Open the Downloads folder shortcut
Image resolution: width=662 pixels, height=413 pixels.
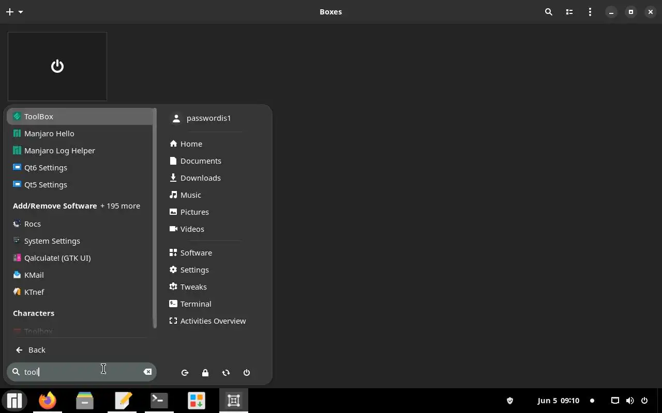(195, 178)
